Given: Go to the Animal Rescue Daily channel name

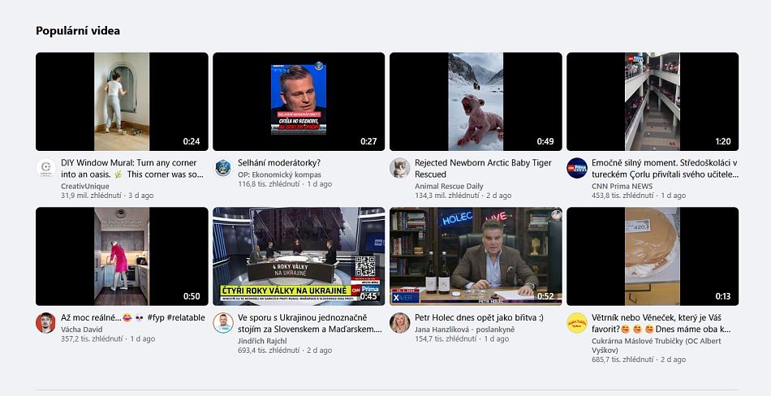Looking at the screenshot, I should point(449,186).
